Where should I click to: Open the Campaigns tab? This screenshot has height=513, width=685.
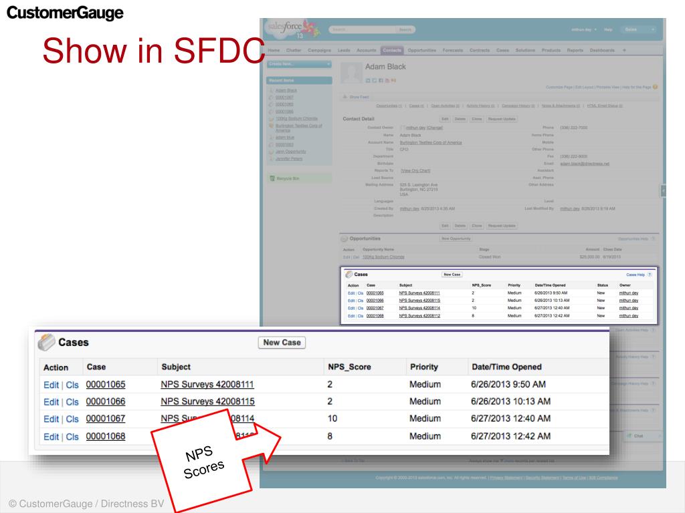319,50
